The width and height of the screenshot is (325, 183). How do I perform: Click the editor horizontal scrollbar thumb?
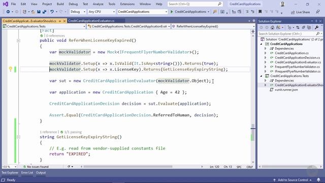point(128,167)
